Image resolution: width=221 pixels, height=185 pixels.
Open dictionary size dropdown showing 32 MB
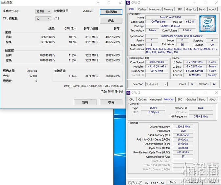(43, 12)
